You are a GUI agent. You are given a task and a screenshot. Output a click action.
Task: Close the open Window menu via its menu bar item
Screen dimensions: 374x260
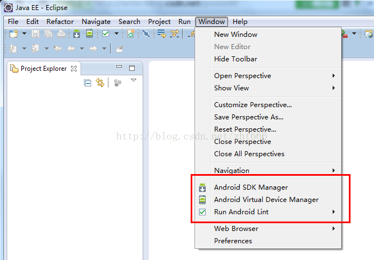pyautogui.click(x=211, y=22)
